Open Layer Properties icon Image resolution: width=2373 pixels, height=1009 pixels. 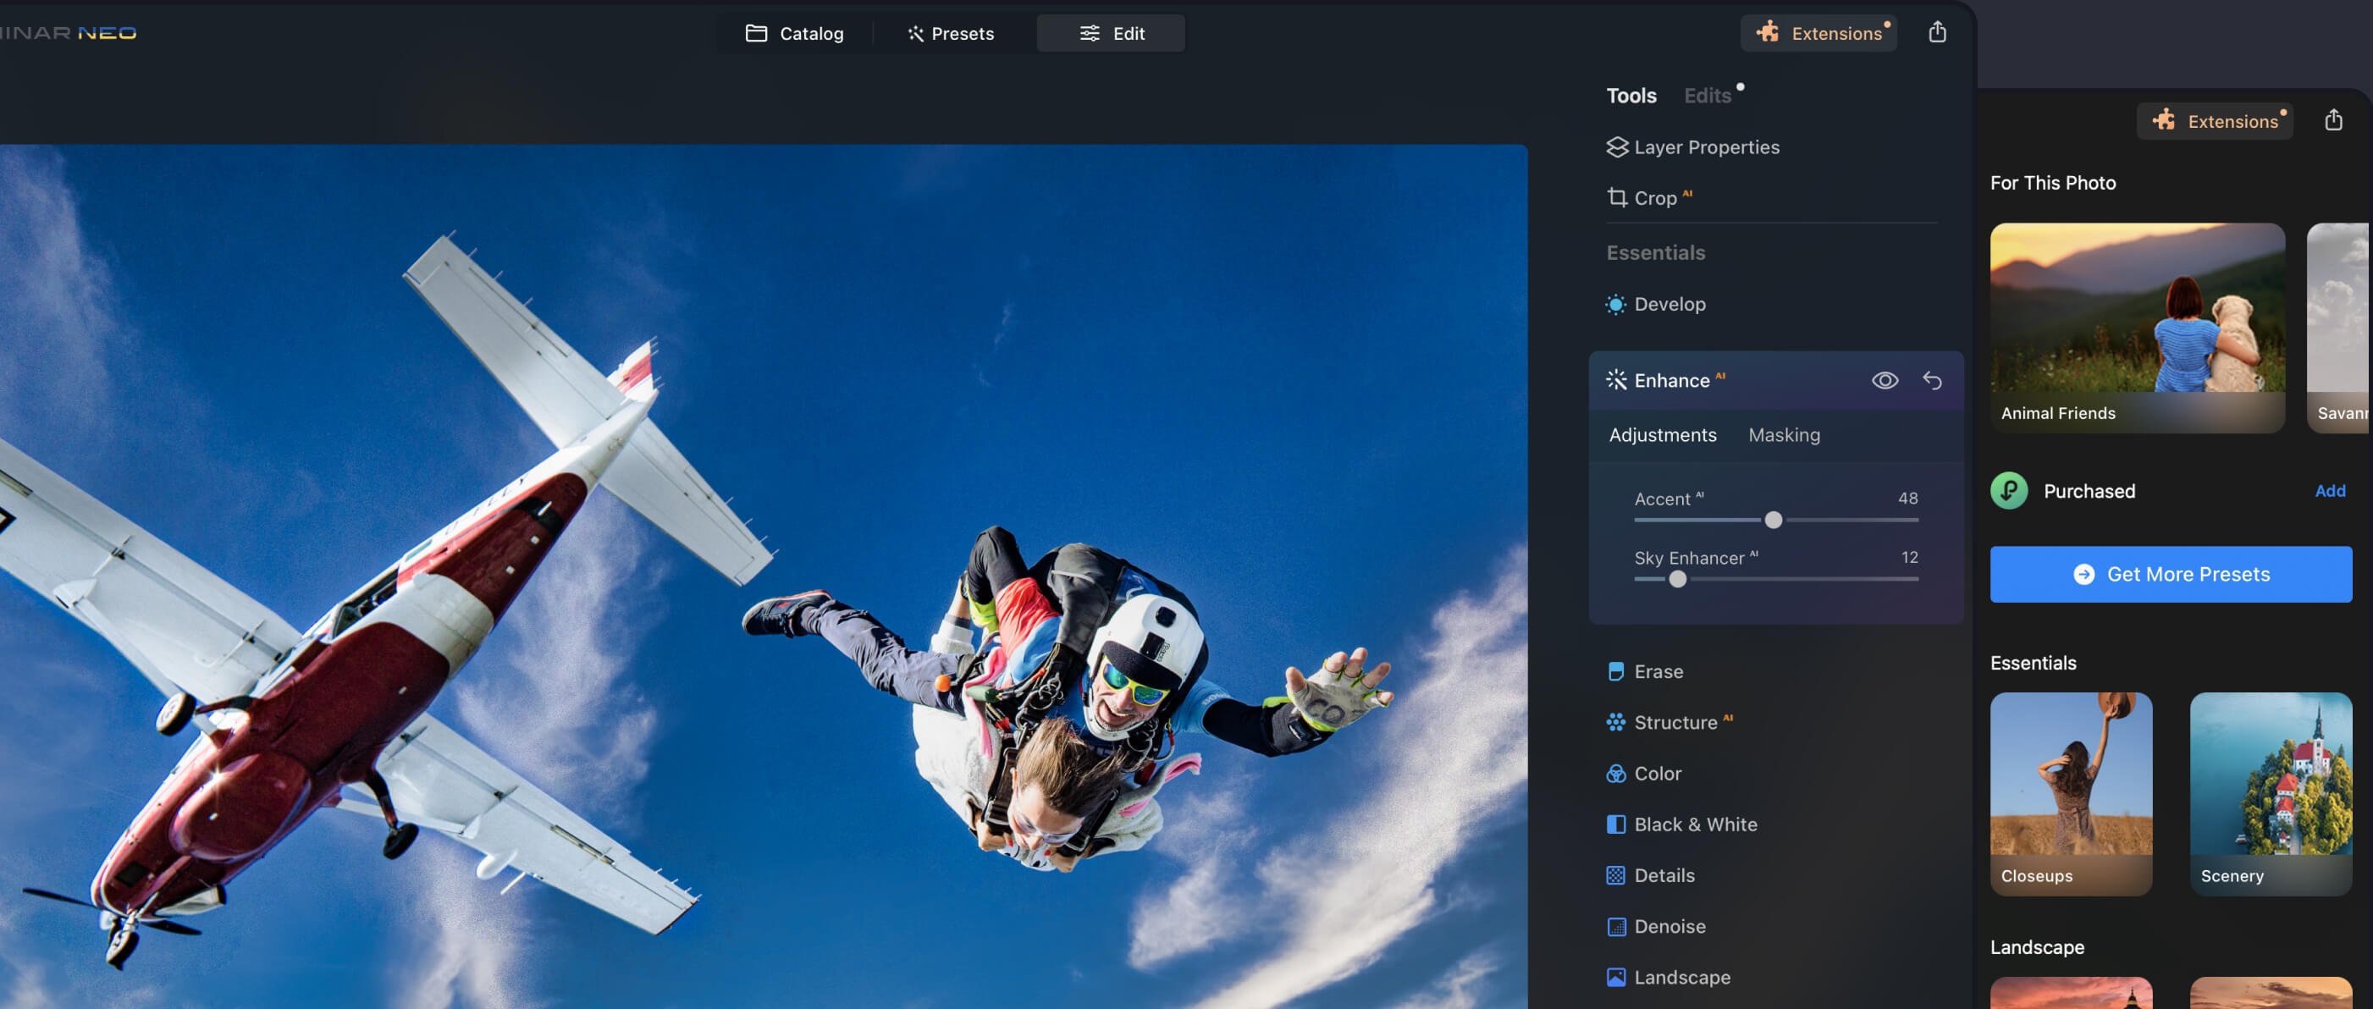tap(1616, 146)
